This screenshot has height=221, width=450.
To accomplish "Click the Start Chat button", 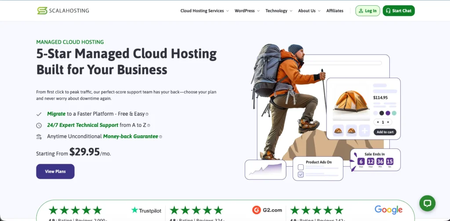I will pyautogui.click(x=399, y=11).
